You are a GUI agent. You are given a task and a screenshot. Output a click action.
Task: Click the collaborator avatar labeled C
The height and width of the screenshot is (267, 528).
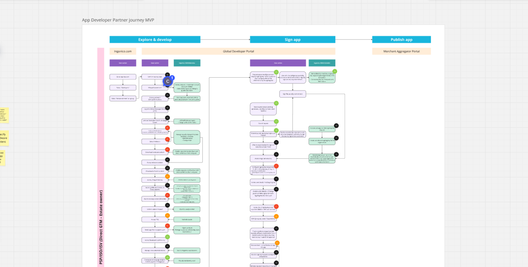[167, 81]
